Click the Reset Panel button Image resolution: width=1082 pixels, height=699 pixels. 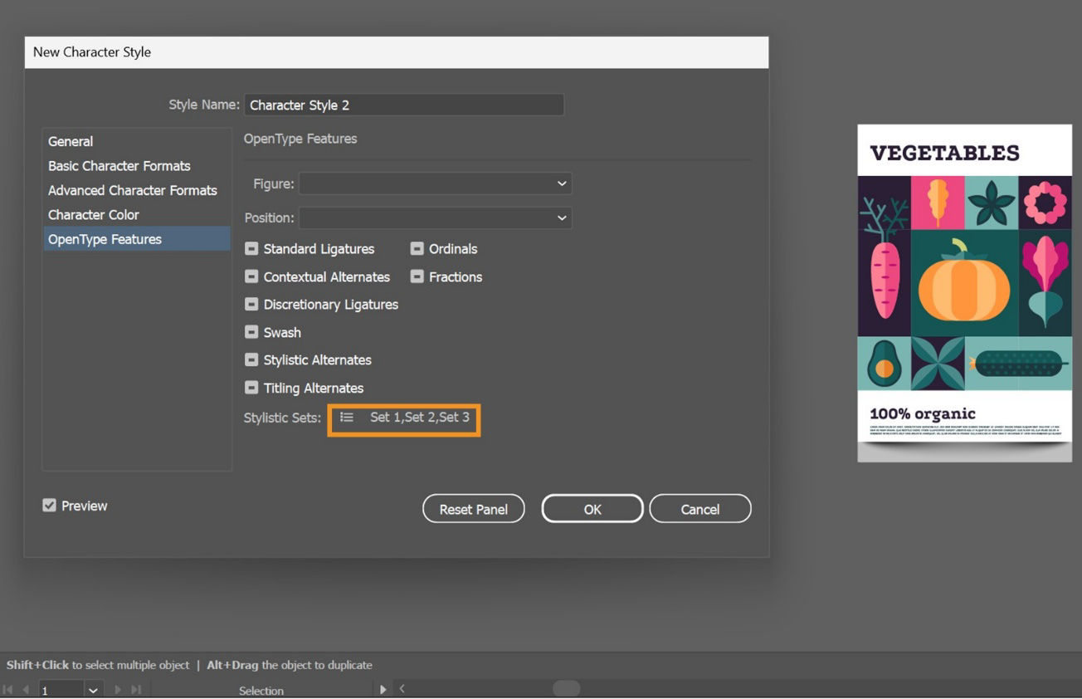tap(473, 508)
